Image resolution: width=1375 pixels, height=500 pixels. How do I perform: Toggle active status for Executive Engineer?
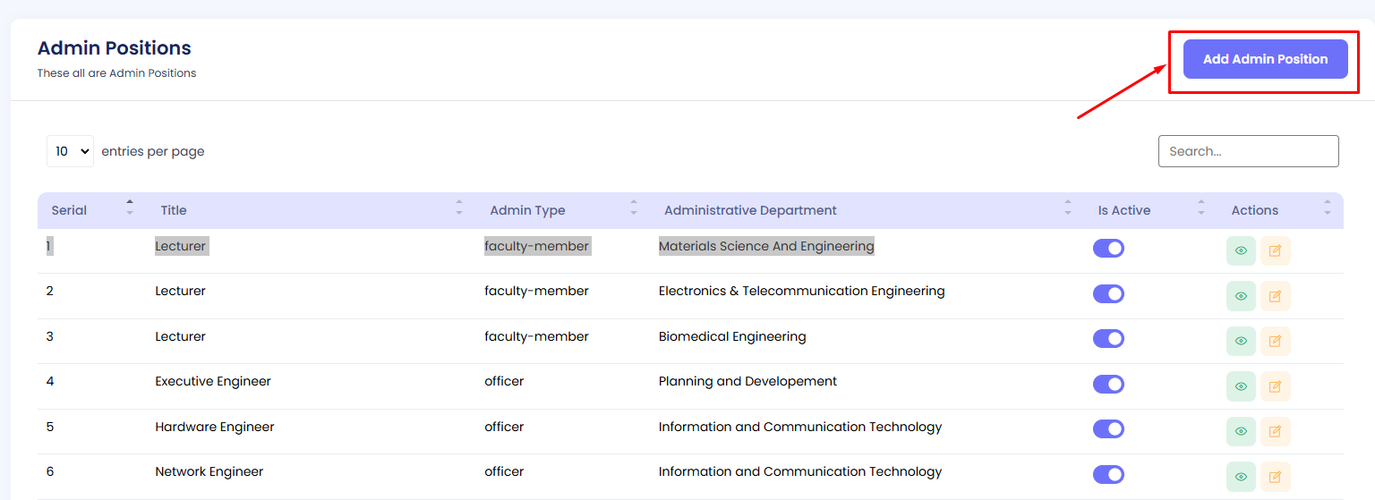pyautogui.click(x=1108, y=384)
